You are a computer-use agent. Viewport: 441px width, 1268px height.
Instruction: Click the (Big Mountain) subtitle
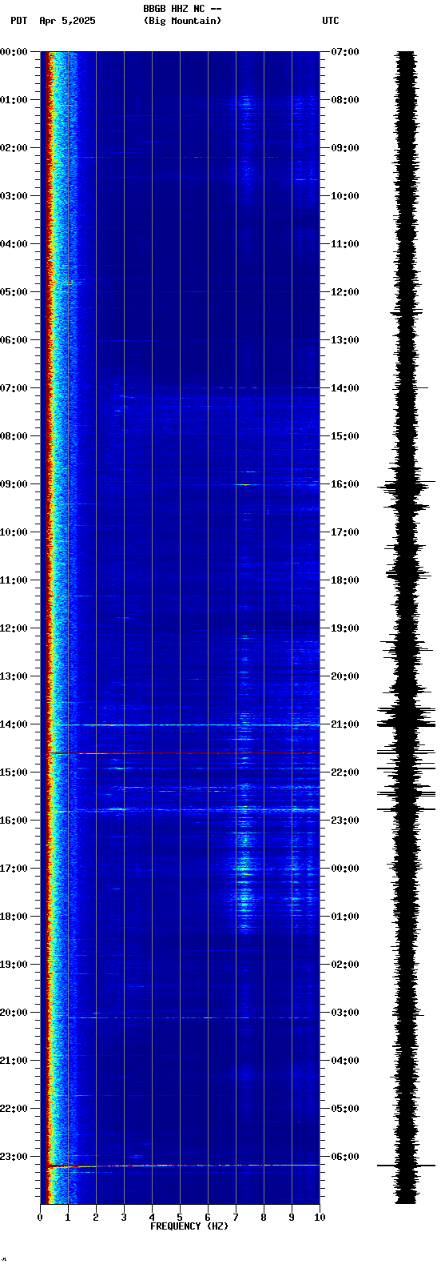pos(182,21)
